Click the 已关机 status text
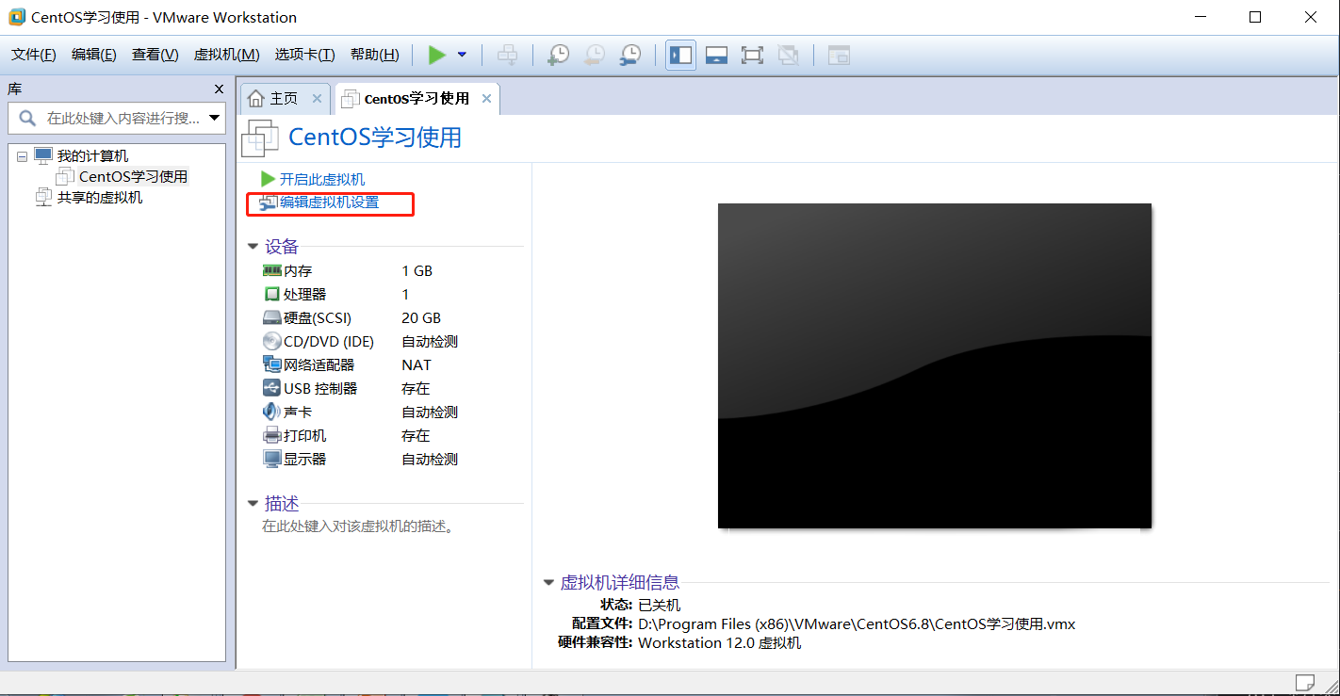 tap(659, 605)
